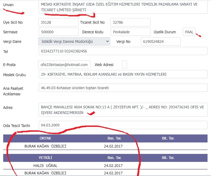Click the Meslek Grubu field
211x176 pixels.
click(x=123, y=74)
